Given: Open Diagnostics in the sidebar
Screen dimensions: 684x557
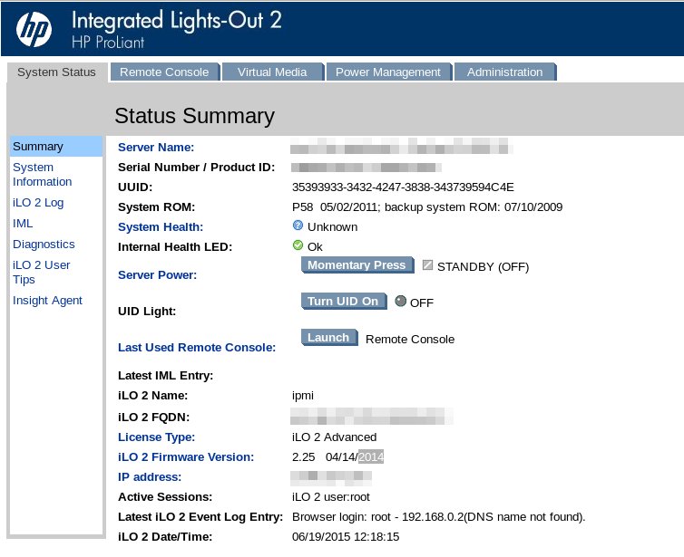Looking at the screenshot, I should click(x=44, y=245).
